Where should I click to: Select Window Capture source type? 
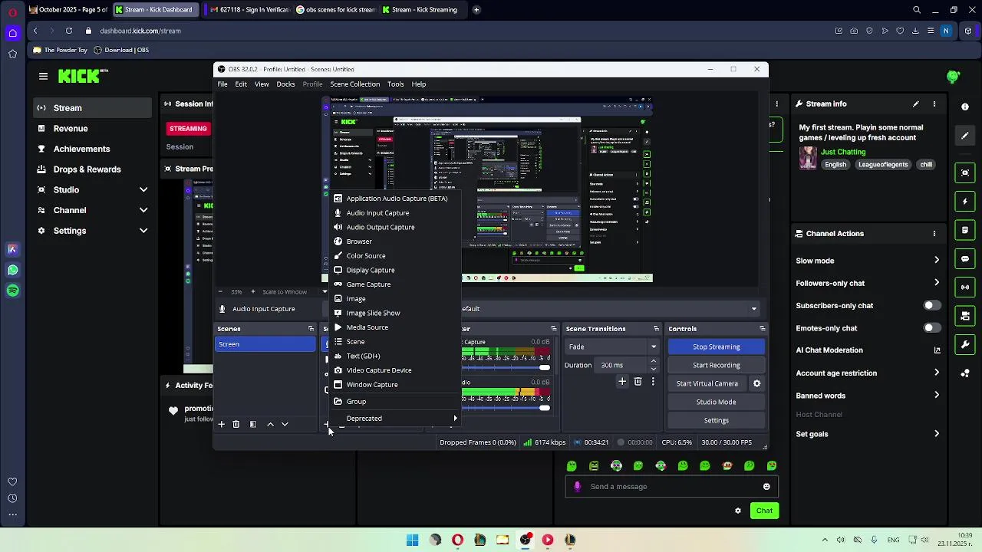tap(396, 385)
